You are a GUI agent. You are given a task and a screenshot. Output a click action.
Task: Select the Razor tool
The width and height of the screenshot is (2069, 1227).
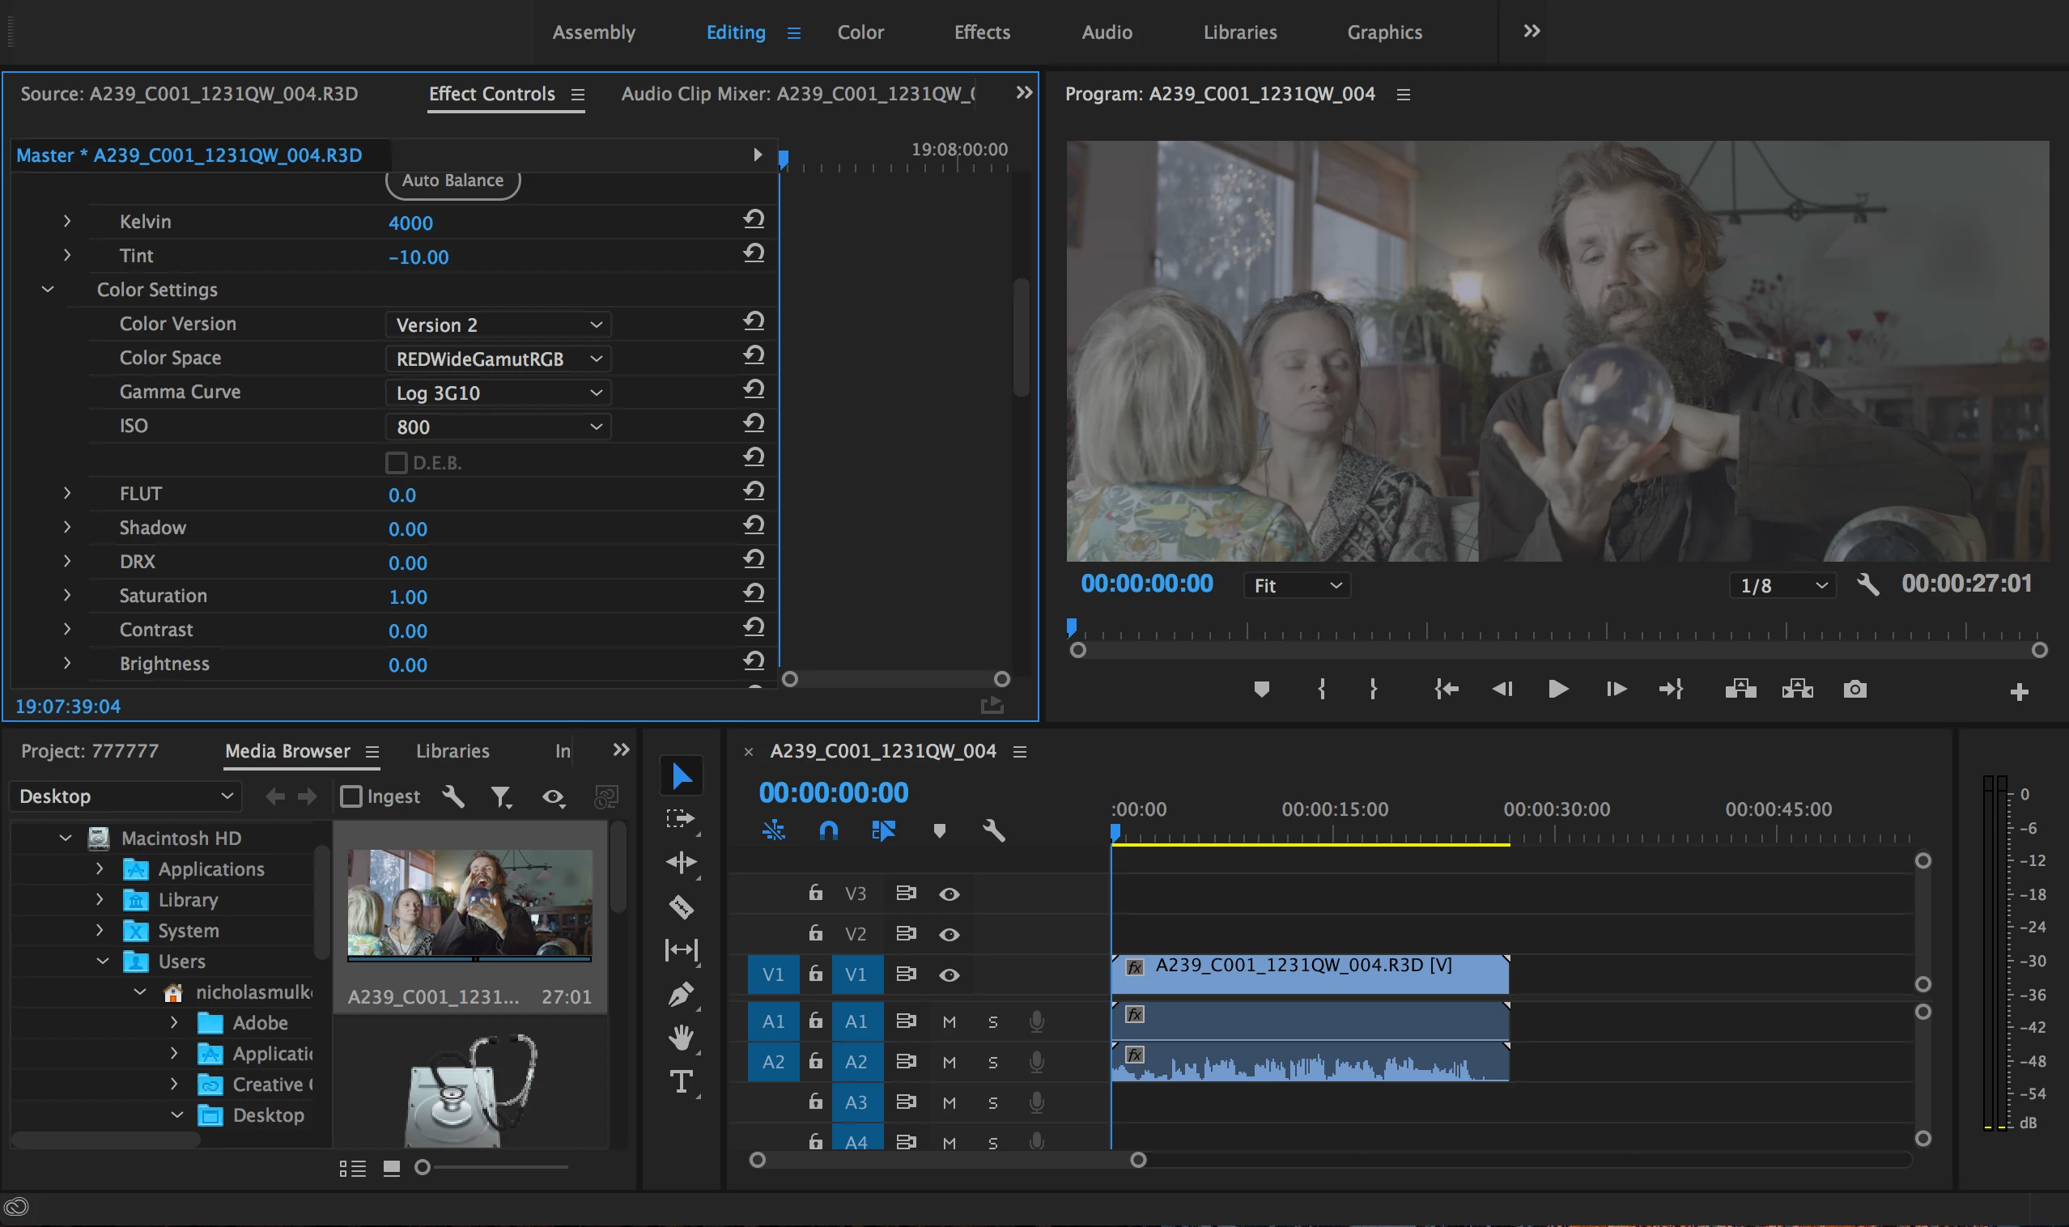681,907
